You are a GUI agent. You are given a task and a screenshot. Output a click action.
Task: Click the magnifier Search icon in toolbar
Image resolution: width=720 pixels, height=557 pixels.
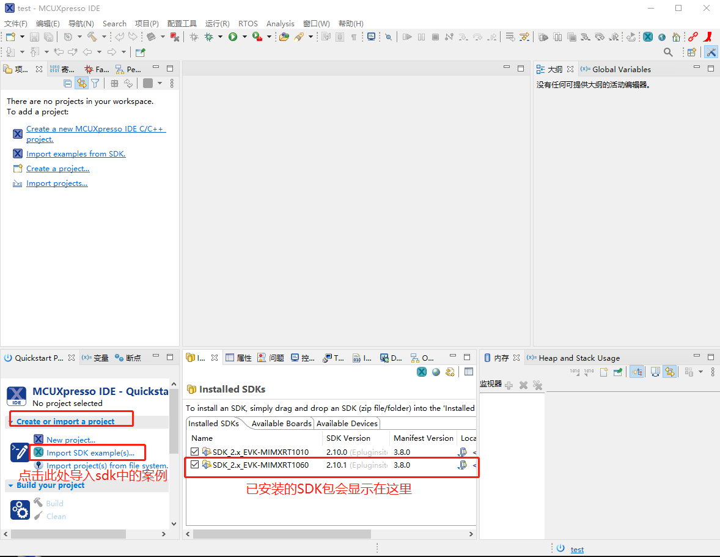[668, 53]
